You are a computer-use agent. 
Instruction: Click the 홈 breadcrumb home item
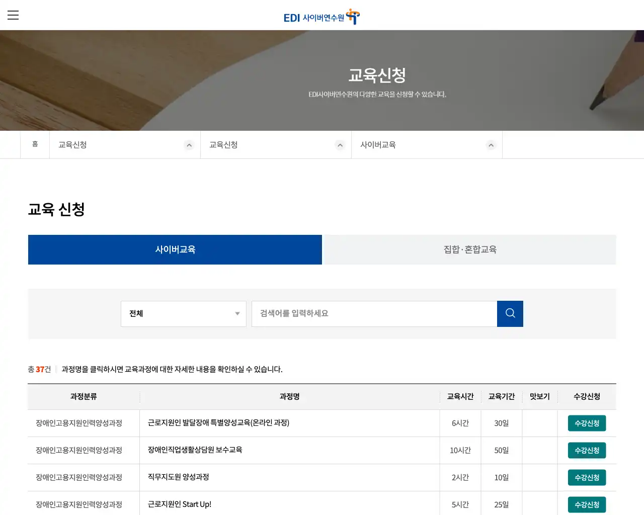click(35, 144)
